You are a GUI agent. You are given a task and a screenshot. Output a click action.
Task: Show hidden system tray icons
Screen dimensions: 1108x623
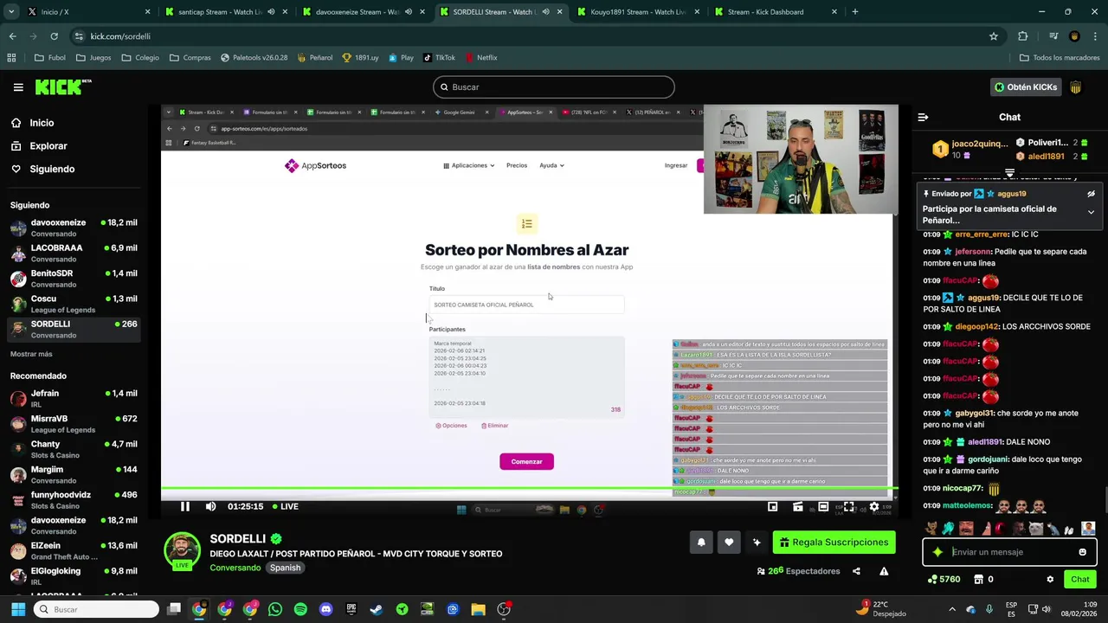tap(952, 609)
